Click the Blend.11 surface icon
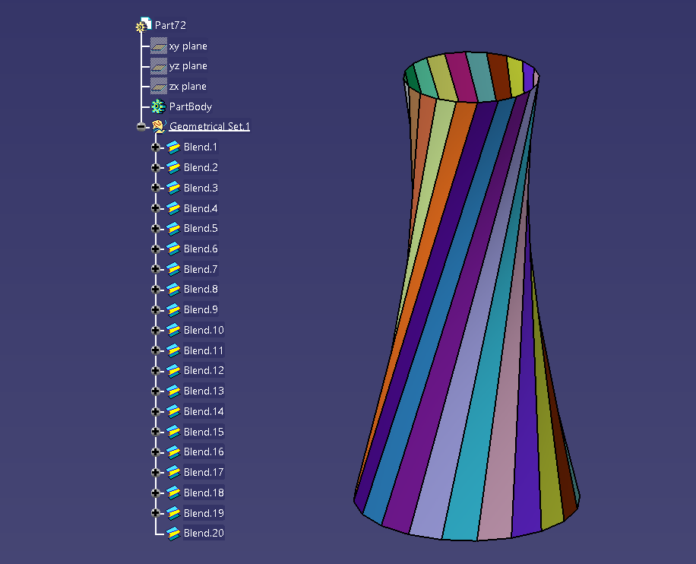This screenshot has width=696, height=564. point(173,350)
